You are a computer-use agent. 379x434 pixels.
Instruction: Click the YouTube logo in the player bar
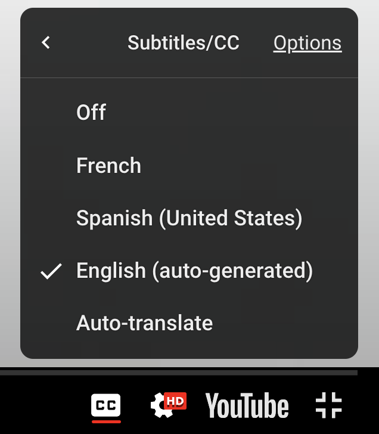247,407
